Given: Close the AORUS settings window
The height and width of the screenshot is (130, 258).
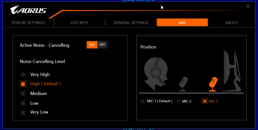Looking at the screenshot, I should coord(248,6).
